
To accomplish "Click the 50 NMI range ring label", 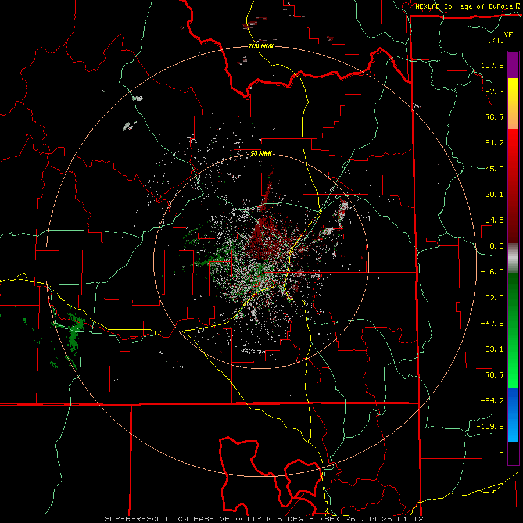I will tap(261, 154).
